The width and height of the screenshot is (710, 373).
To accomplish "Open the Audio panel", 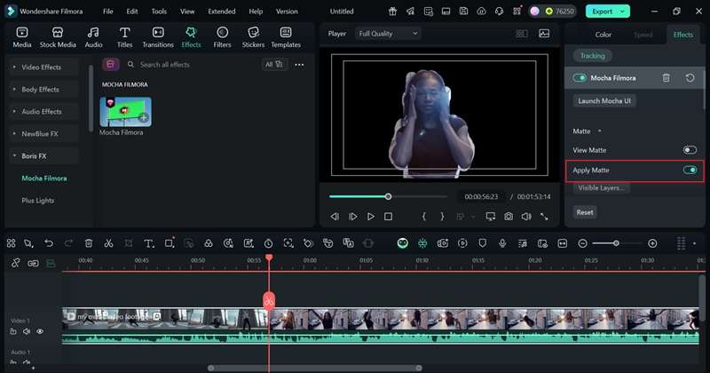I will point(93,37).
